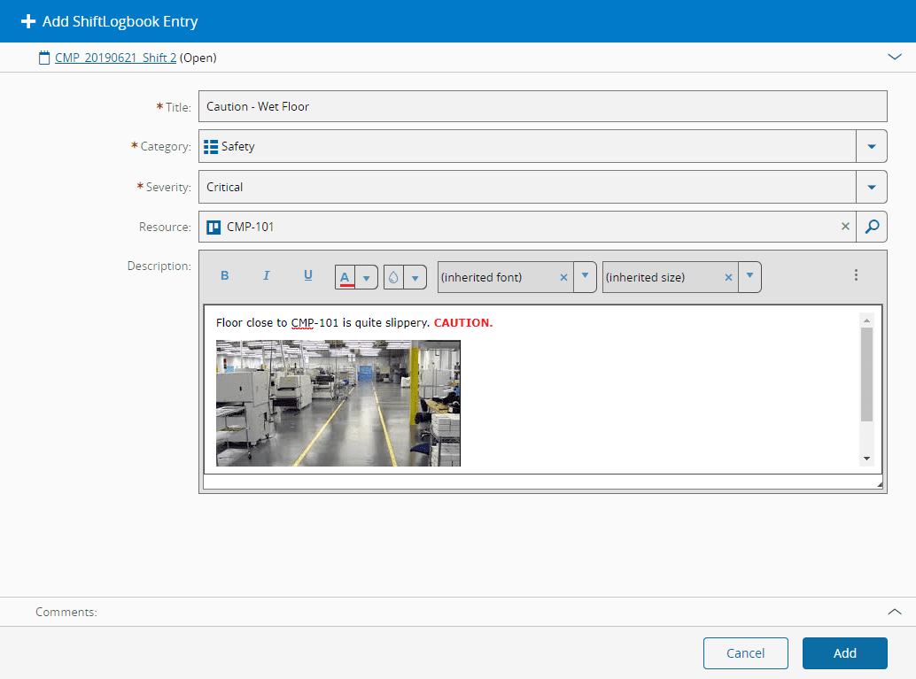Open the CMP_20190621_Shift 2 link
This screenshot has width=916, height=679.
115,58
